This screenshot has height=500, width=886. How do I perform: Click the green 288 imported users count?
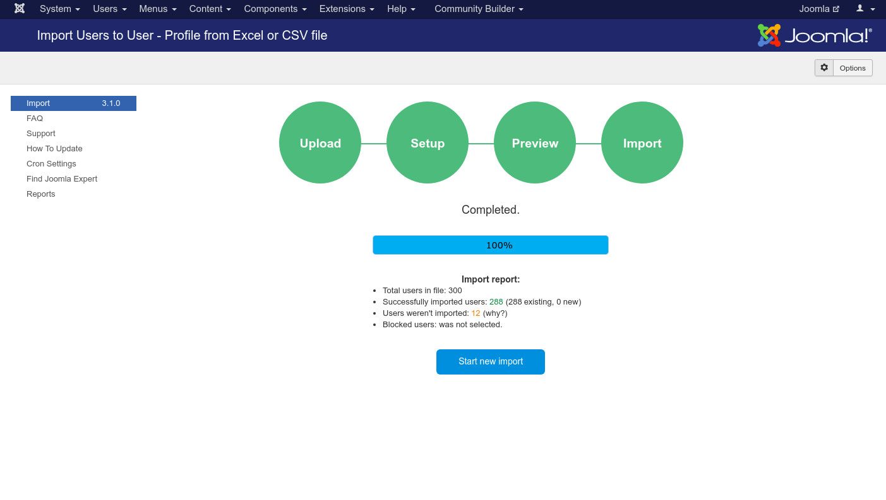(496, 302)
